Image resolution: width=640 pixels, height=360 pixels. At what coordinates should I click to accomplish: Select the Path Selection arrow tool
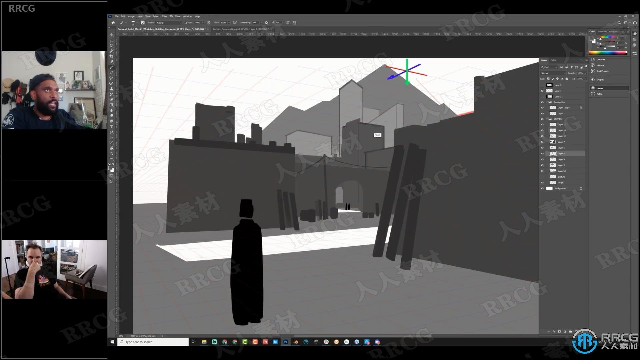111,137
